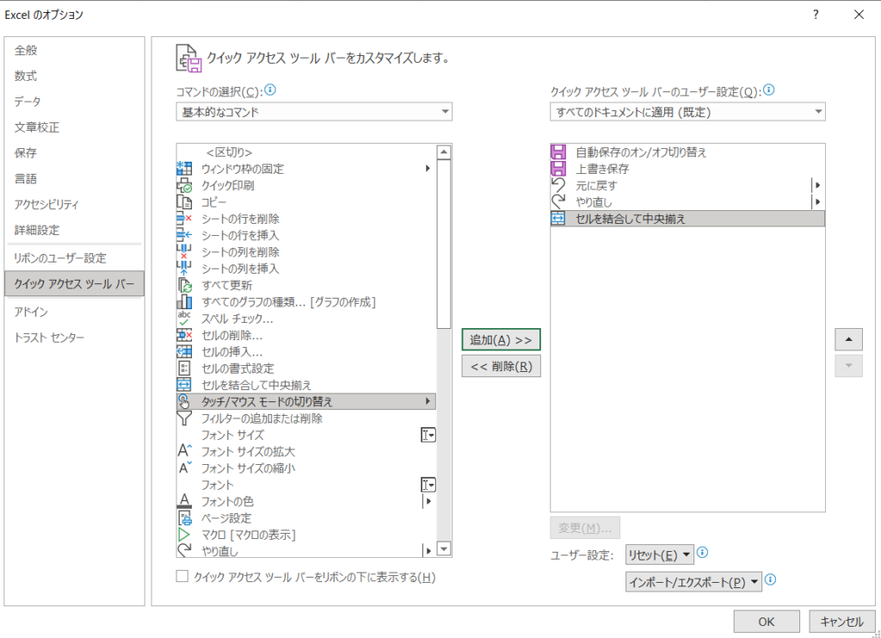Click the 追加 >> button
This screenshot has width=881, height=638.
click(x=501, y=340)
